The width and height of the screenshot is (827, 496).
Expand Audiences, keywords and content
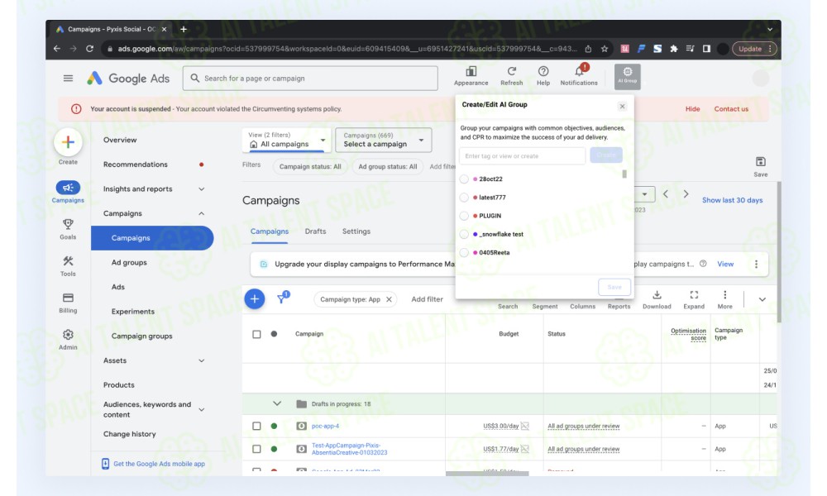[202, 409]
